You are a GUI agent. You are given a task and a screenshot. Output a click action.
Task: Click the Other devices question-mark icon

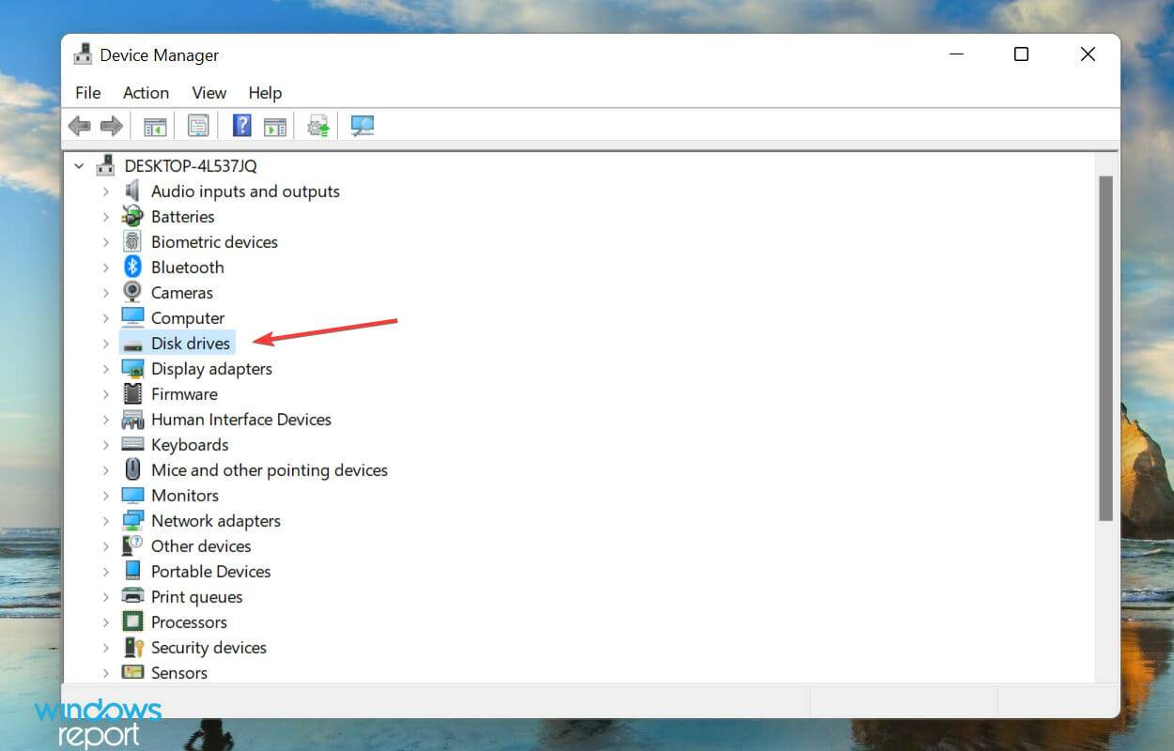[132, 545]
